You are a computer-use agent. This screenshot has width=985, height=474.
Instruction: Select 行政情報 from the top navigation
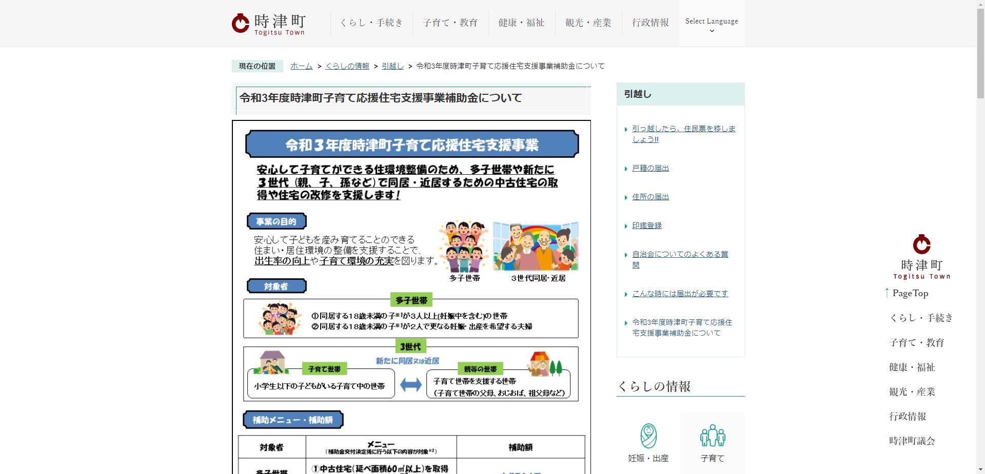[x=650, y=23]
